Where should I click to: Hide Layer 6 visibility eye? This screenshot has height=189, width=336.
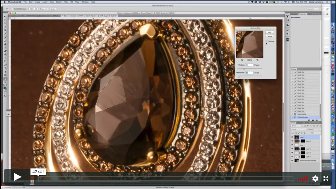pos(292,137)
